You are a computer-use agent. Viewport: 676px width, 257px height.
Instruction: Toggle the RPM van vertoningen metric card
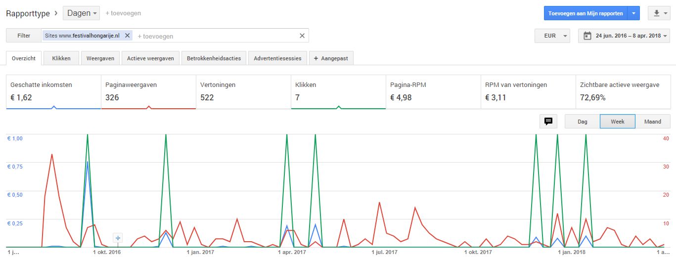(x=528, y=92)
